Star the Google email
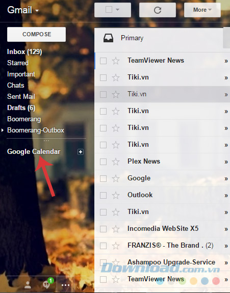The width and height of the screenshot is (230, 293). (x=116, y=178)
